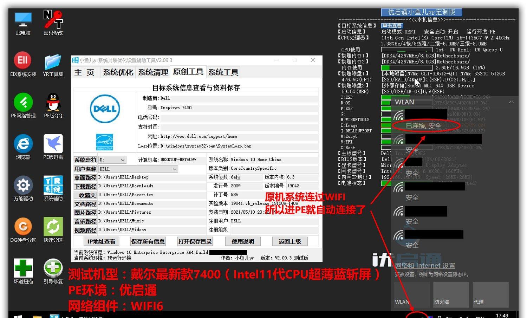Open the PE版迅雷 icon
Viewport: 527px width, 318px height.
coord(53,148)
